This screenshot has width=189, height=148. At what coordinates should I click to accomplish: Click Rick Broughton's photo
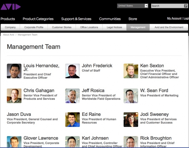131,142
